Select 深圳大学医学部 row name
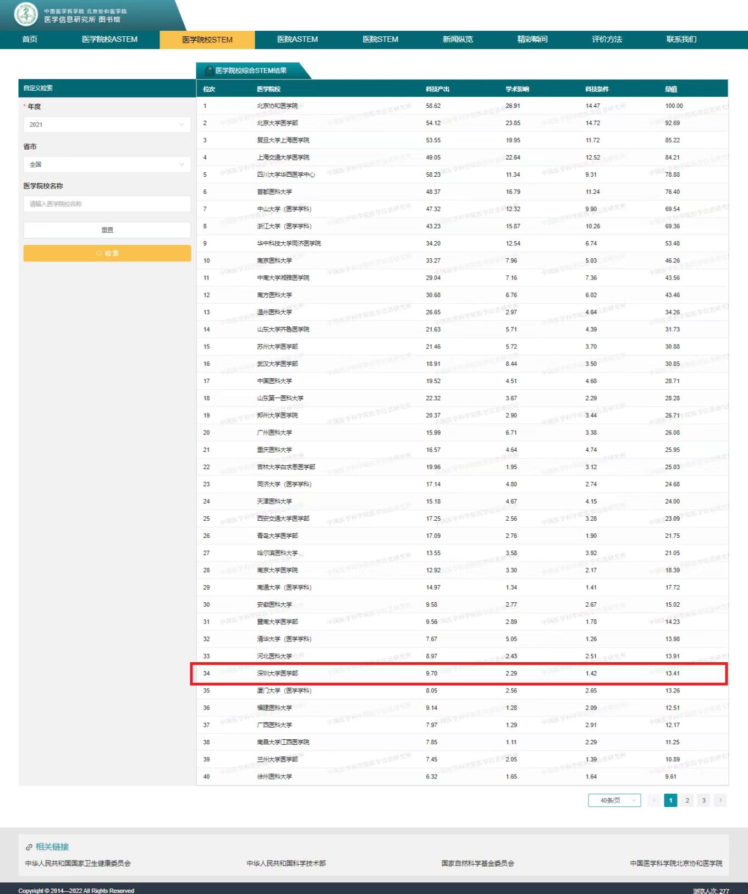 [277, 673]
